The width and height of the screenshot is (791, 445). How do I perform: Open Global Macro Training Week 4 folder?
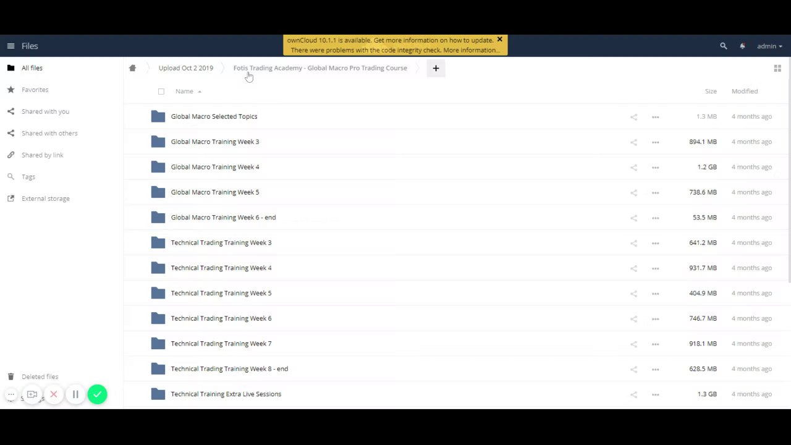[215, 167]
